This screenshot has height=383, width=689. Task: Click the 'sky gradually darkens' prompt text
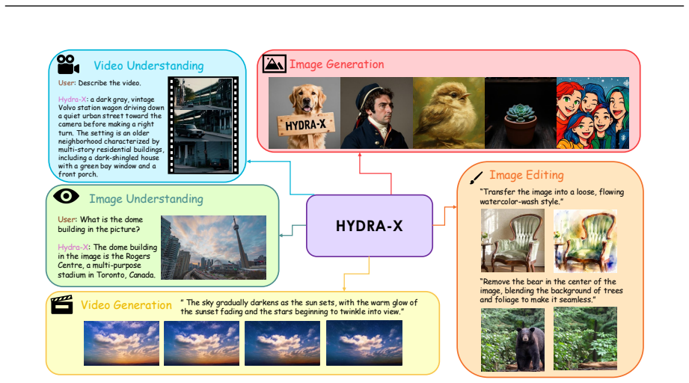tap(298, 307)
